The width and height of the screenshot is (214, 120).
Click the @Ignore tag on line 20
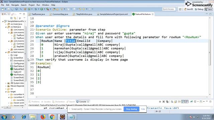pyautogui.click(x=63, y=26)
